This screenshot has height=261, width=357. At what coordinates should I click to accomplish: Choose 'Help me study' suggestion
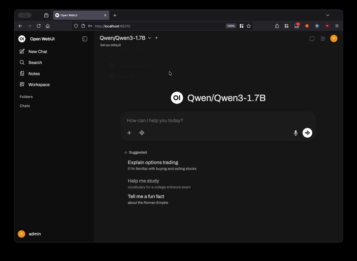click(159, 183)
